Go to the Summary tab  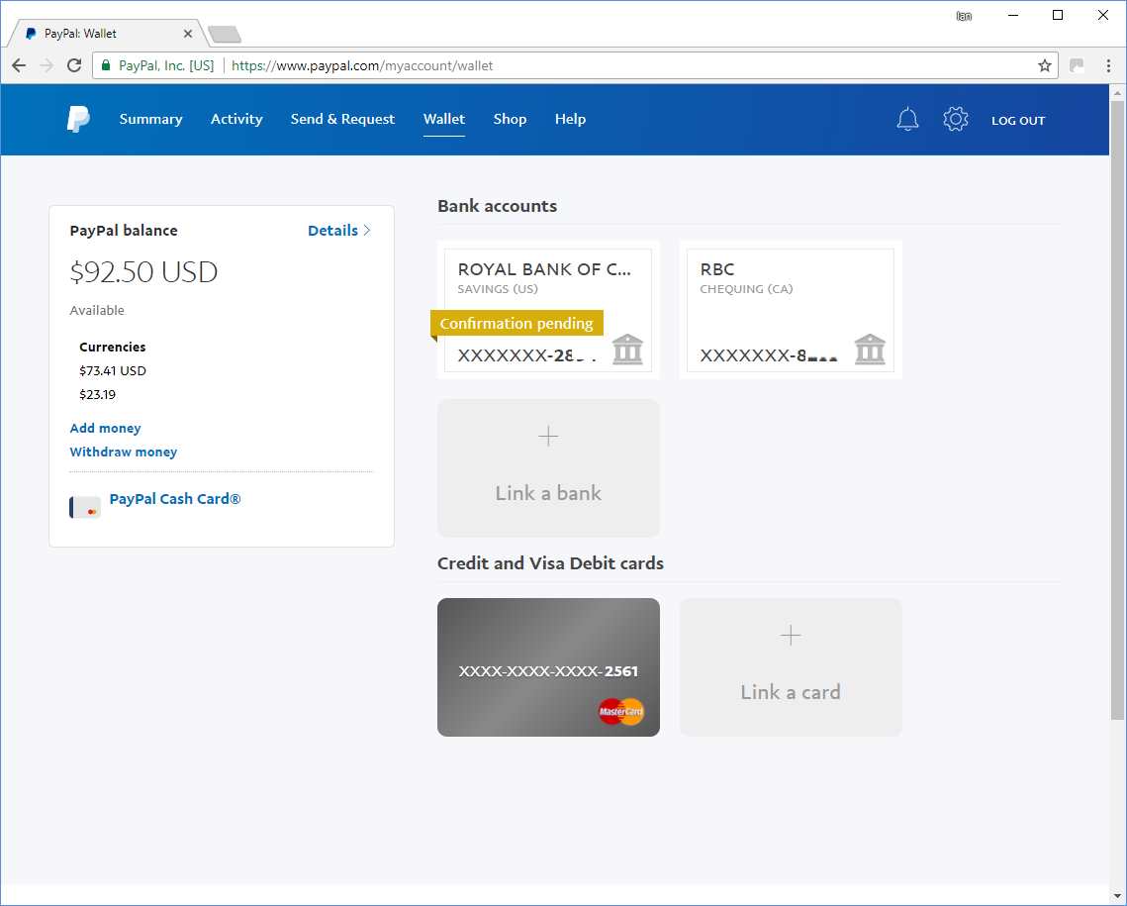click(150, 119)
